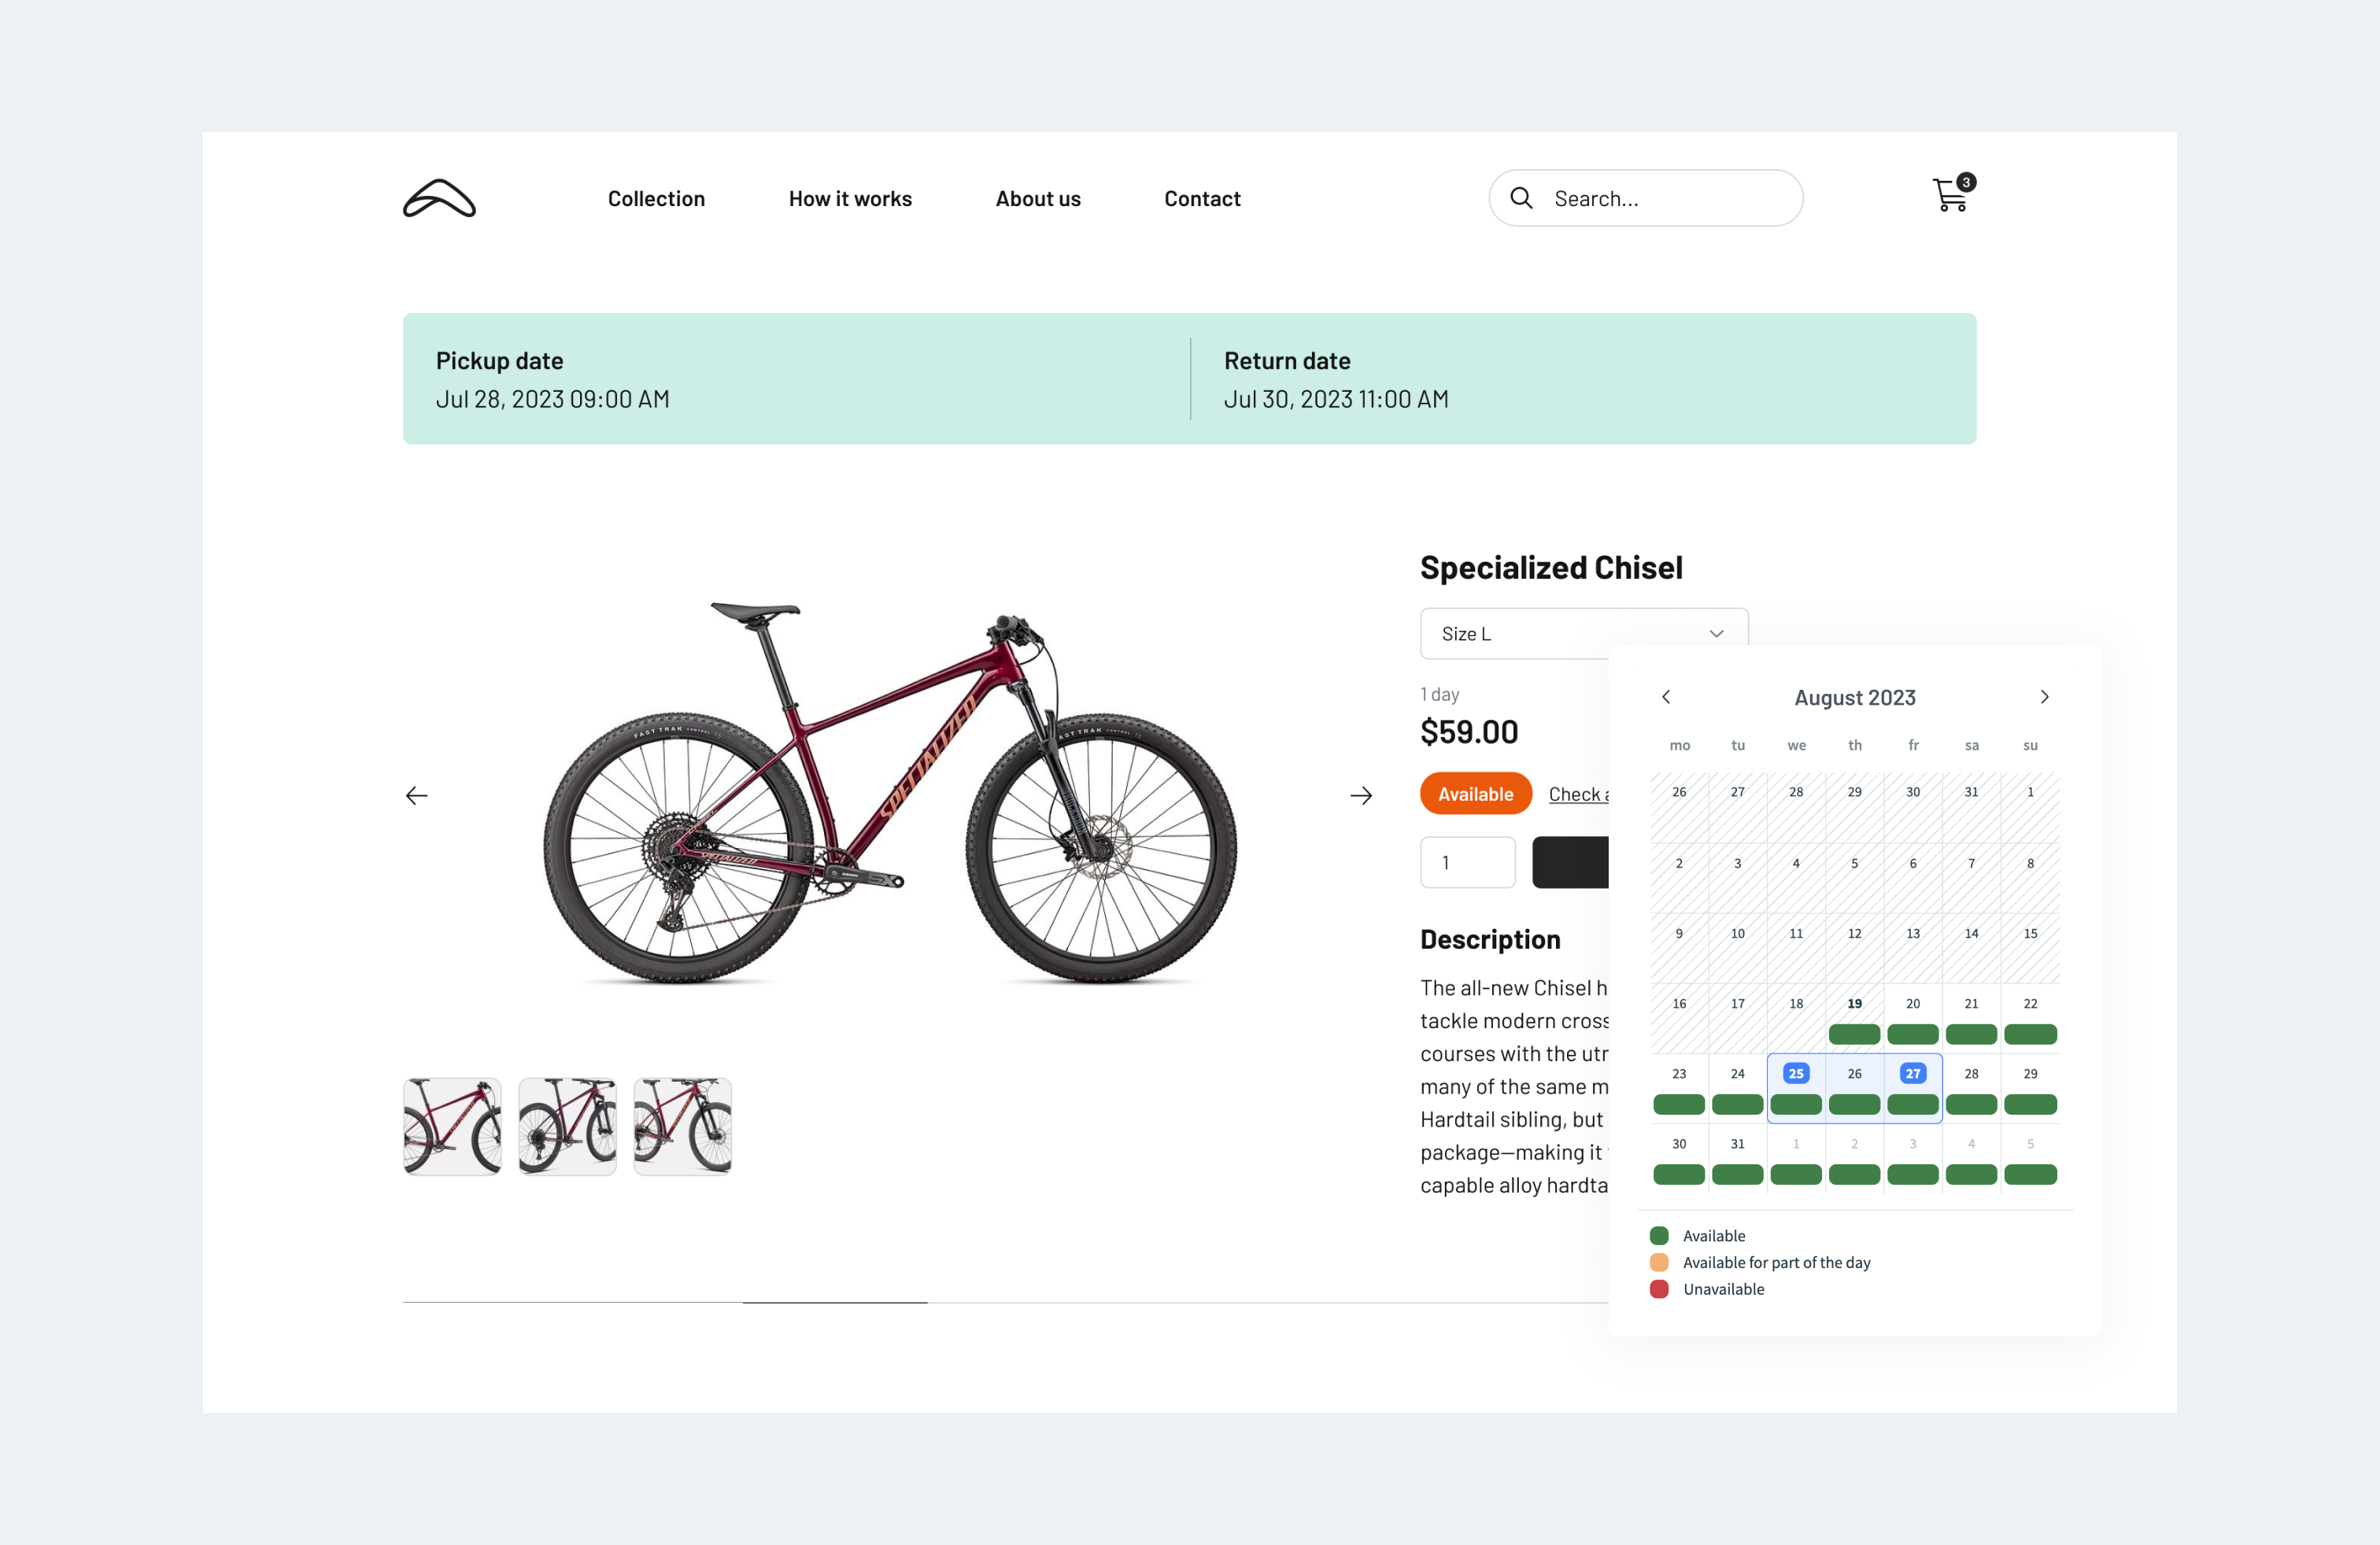Click the green Available legend dot
The image size is (2380, 1545).
[1659, 1235]
